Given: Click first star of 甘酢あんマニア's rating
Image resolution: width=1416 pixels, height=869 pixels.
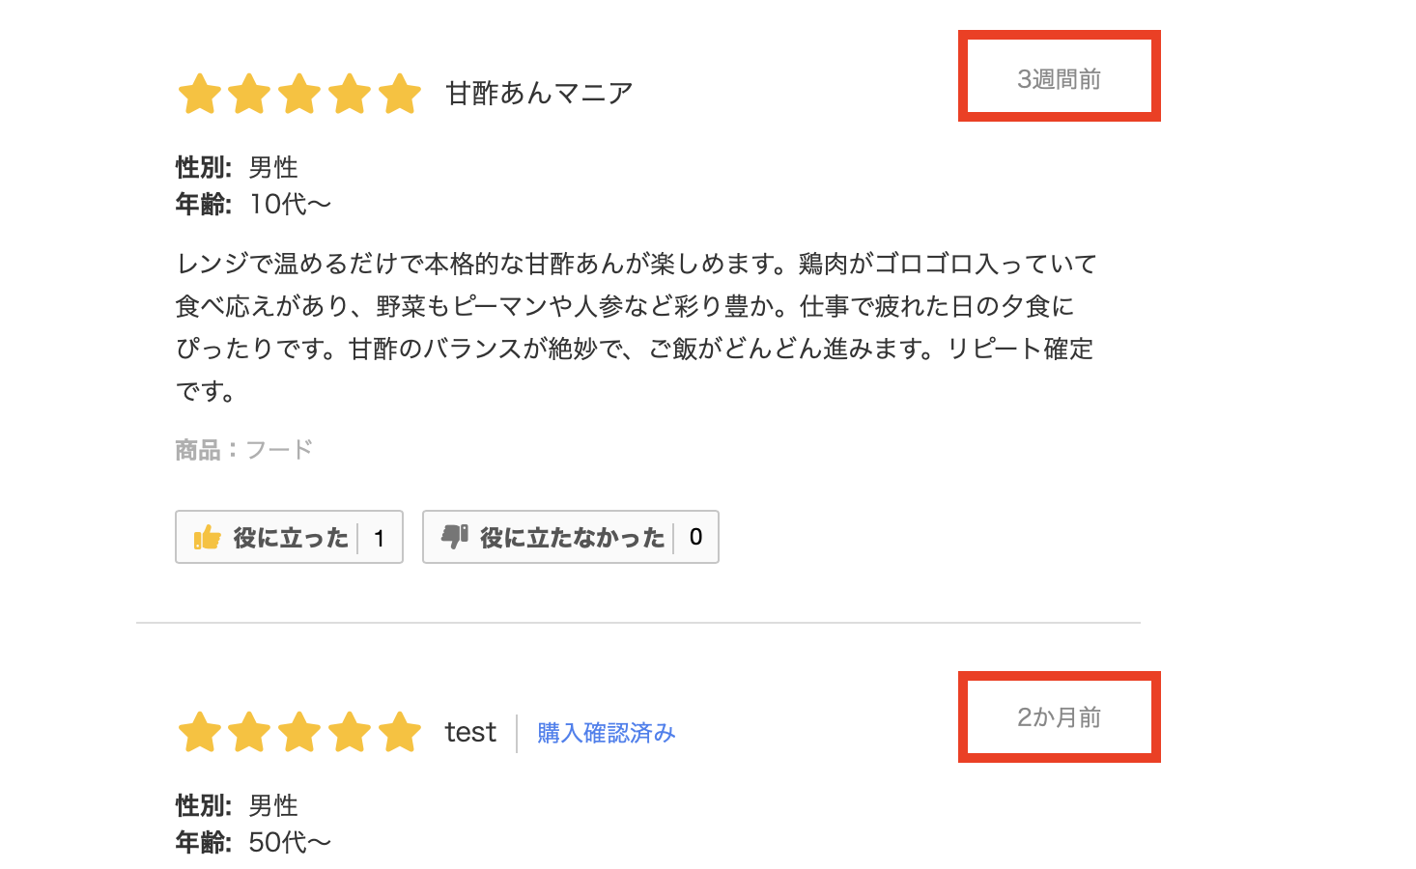Looking at the screenshot, I should [200, 95].
